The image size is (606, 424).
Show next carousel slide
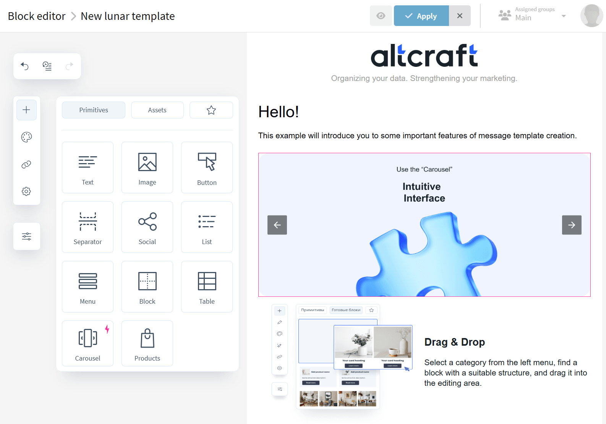pyautogui.click(x=572, y=225)
